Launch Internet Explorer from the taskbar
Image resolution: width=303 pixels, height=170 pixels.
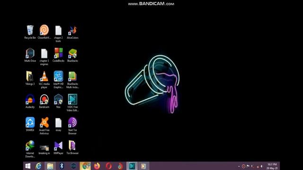[x=38, y=166]
